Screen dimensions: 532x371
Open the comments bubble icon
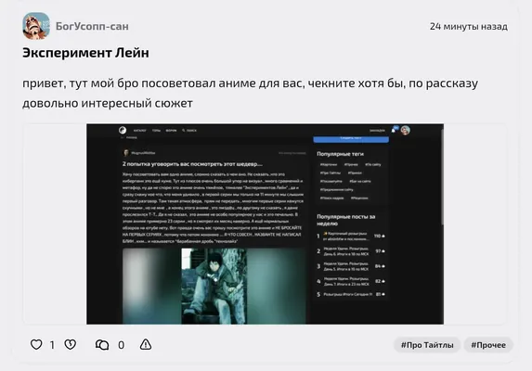(x=102, y=345)
